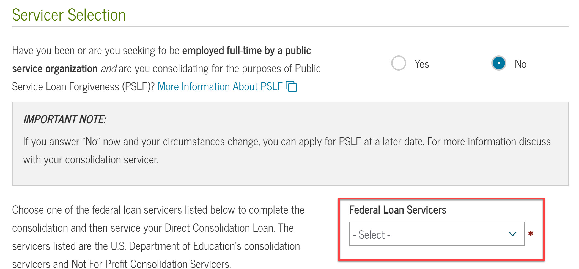Viewport: 579px width, 269px height.
Task: Click the "with your consolidation servicer." sentence
Action: click(91, 160)
